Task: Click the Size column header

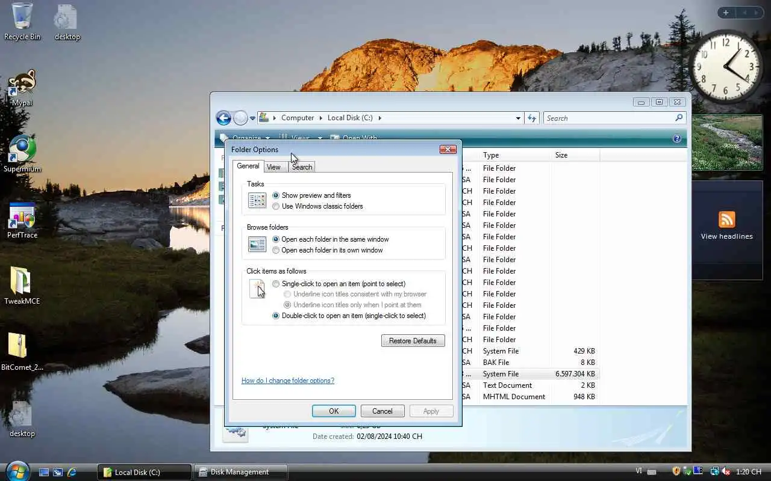Action: pyautogui.click(x=575, y=155)
